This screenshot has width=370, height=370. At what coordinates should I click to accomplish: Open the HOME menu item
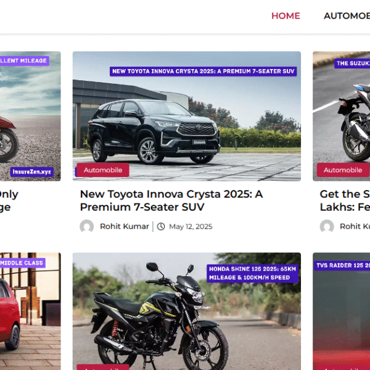click(286, 16)
